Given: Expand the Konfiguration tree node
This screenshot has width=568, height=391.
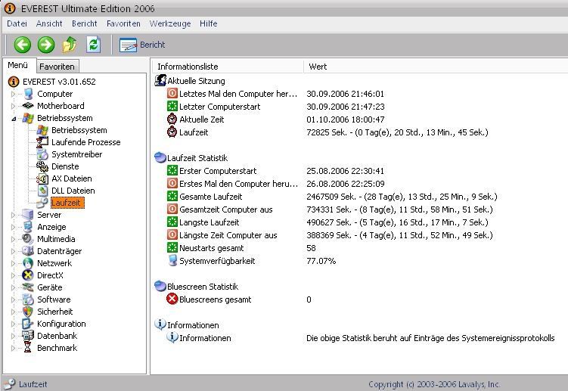Looking at the screenshot, I should click(14, 324).
